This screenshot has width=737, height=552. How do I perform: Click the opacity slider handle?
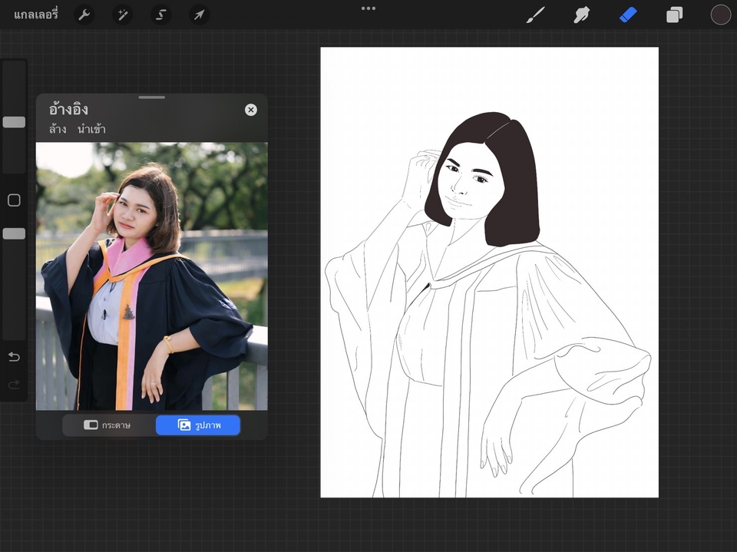point(14,233)
